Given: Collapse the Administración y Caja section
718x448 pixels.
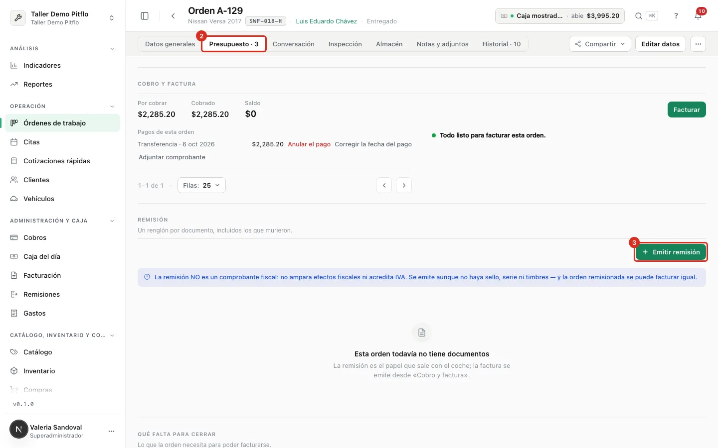Looking at the screenshot, I should pos(112,221).
